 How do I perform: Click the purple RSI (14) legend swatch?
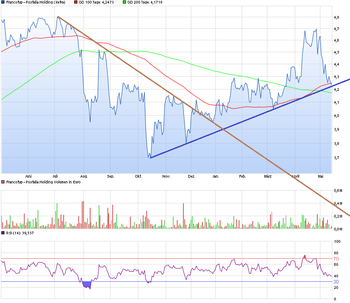(x=3, y=233)
